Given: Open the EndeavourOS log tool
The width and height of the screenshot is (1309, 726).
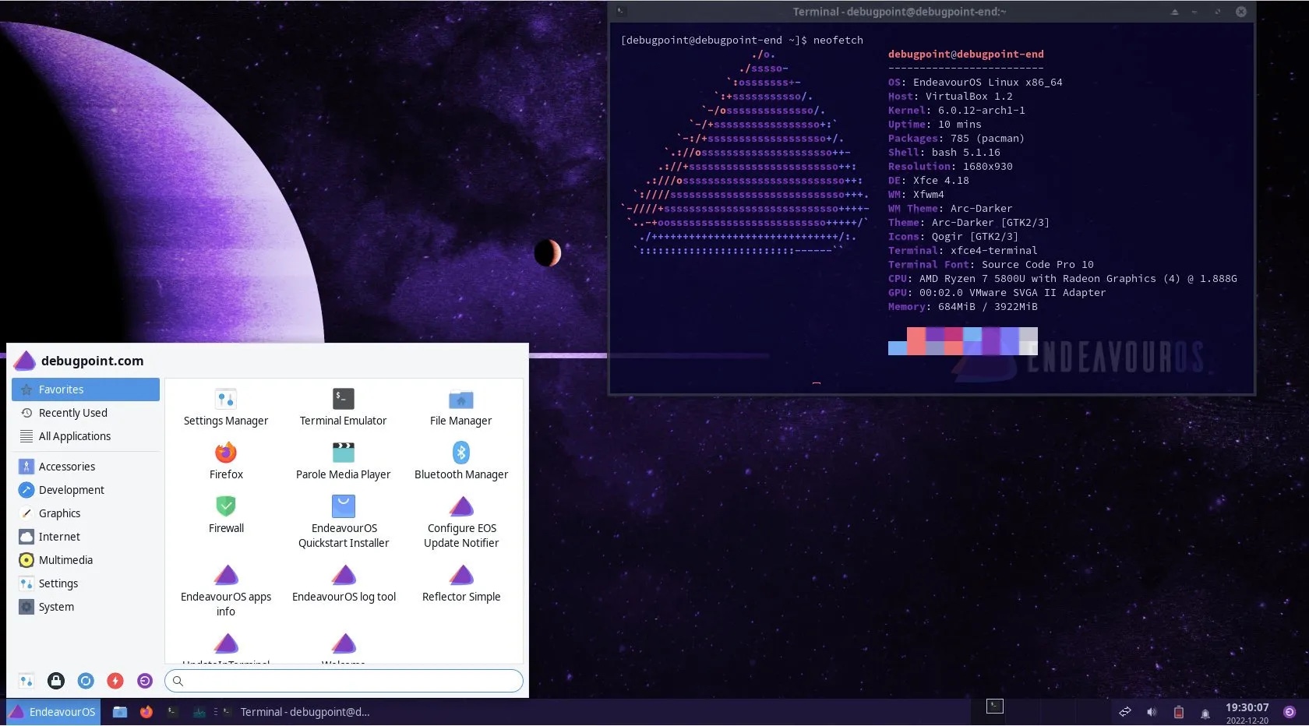Looking at the screenshot, I should click(344, 581).
